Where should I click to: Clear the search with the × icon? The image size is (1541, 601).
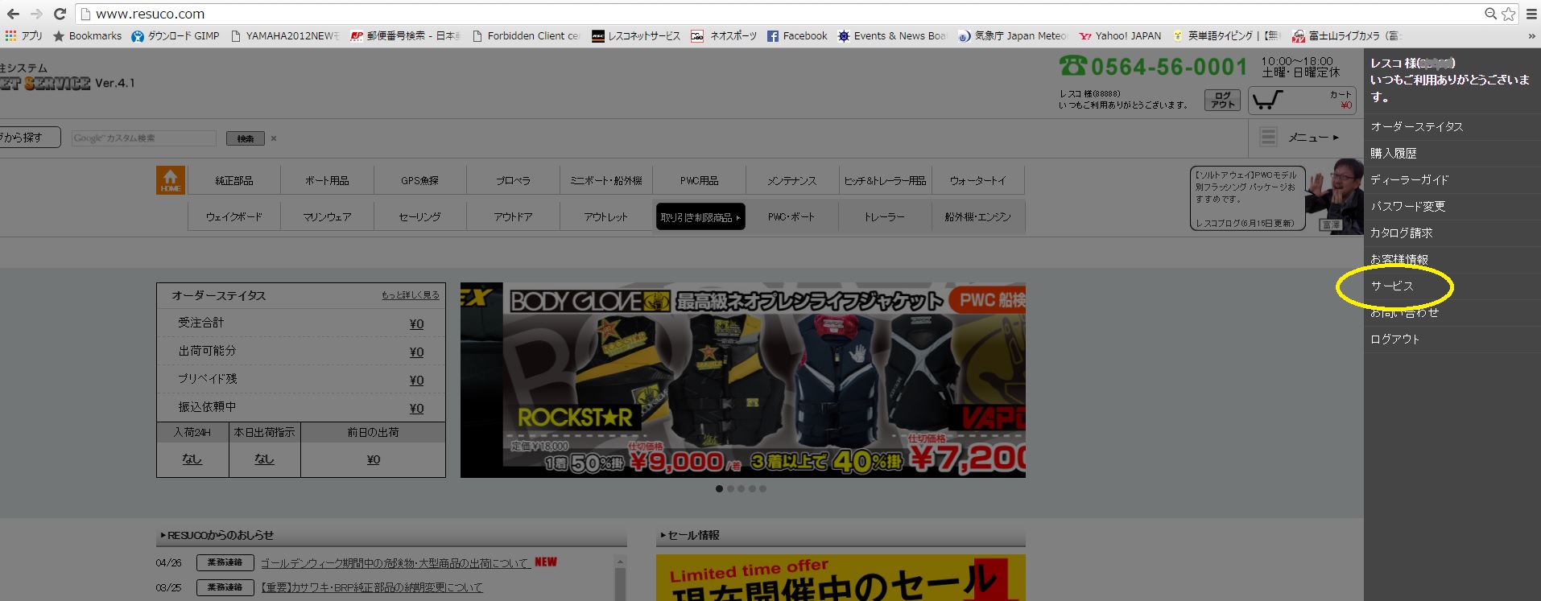pos(274,138)
